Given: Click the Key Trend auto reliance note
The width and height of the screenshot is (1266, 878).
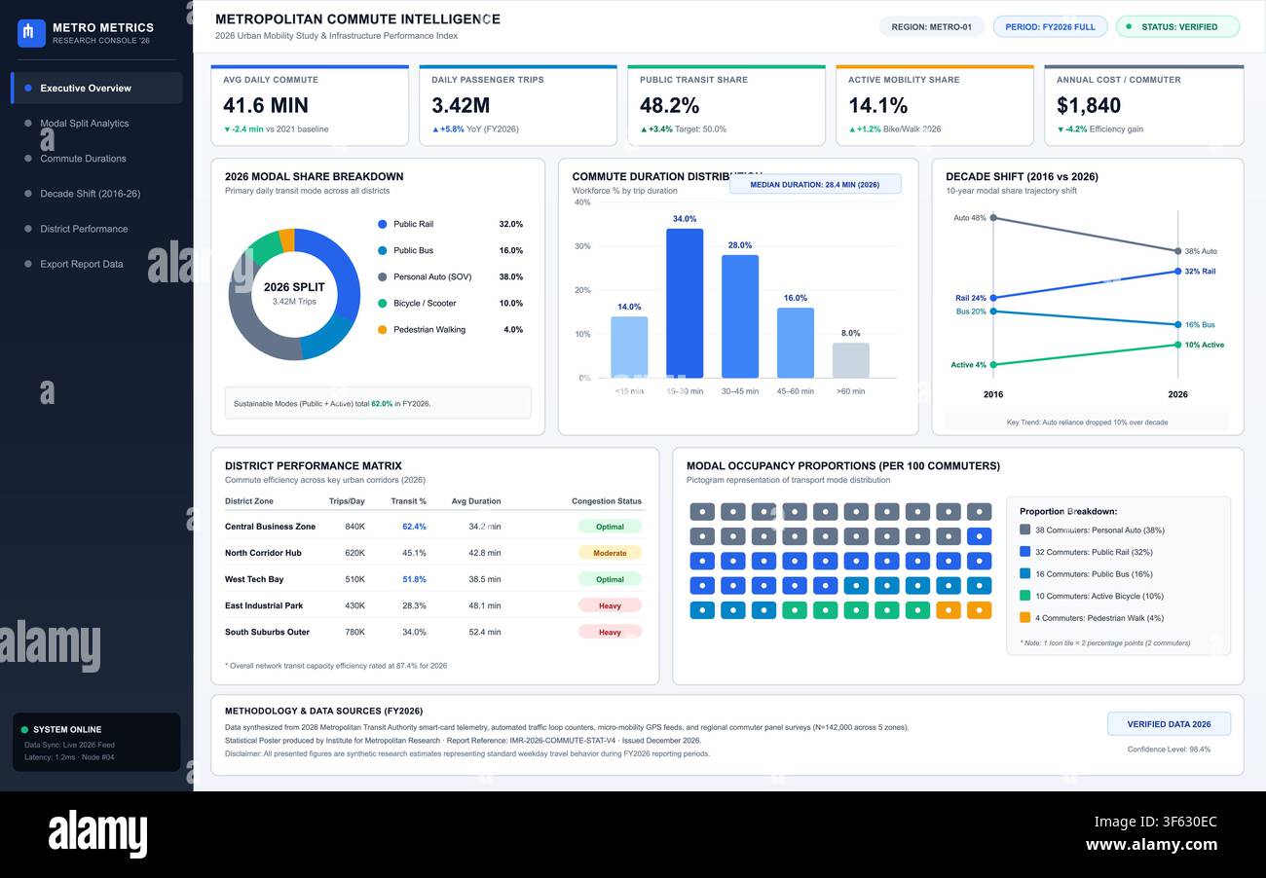Looking at the screenshot, I should coord(1087,422).
